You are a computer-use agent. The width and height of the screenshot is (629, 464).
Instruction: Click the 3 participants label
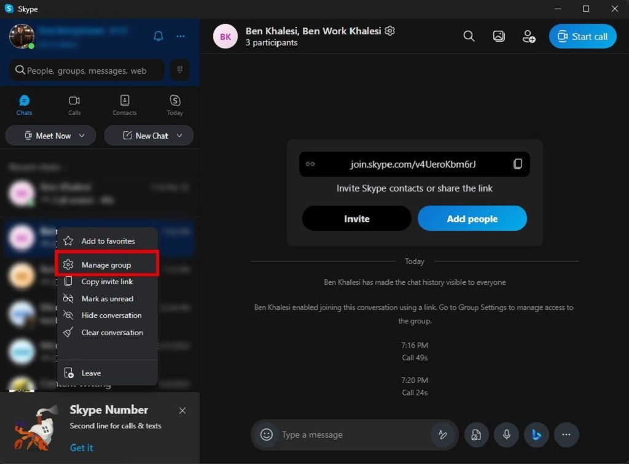click(x=272, y=43)
